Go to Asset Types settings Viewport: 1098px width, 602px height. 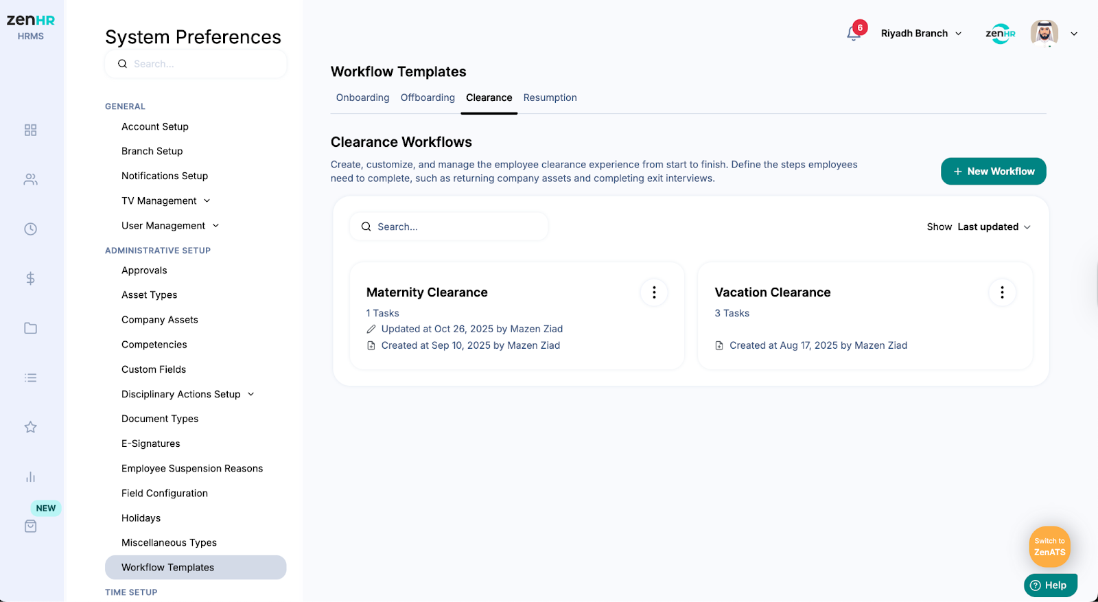click(x=150, y=295)
